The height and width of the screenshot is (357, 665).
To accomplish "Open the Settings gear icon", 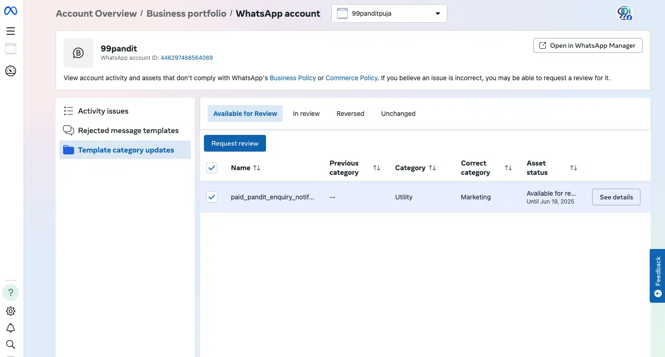I will tap(11, 311).
